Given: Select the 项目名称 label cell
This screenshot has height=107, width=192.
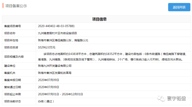Looking at the screenshot, I should [x=19, y=33].
